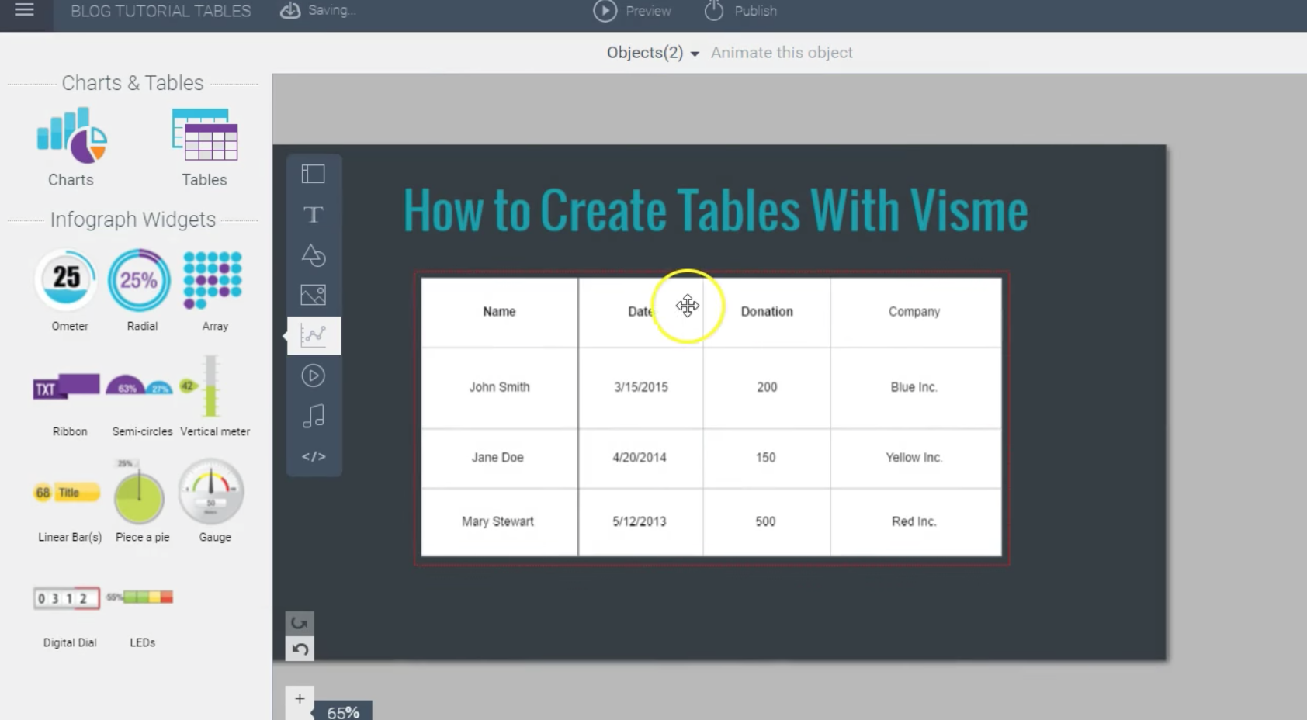Select the Donation header cell
This screenshot has width=1307, height=720.
(x=767, y=312)
